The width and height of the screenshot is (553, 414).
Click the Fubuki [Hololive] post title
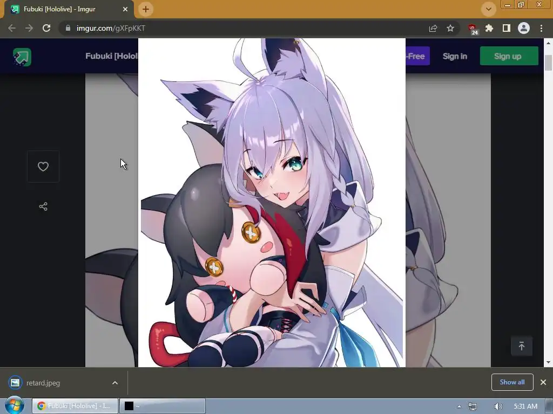pos(111,56)
